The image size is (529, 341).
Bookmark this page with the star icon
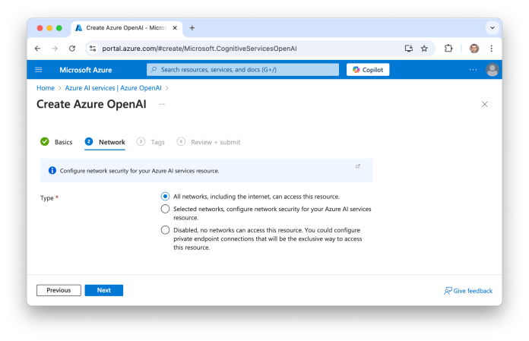(x=424, y=48)
